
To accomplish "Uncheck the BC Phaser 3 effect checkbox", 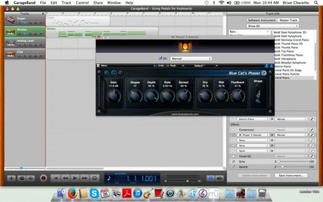I will click(233, 135).
